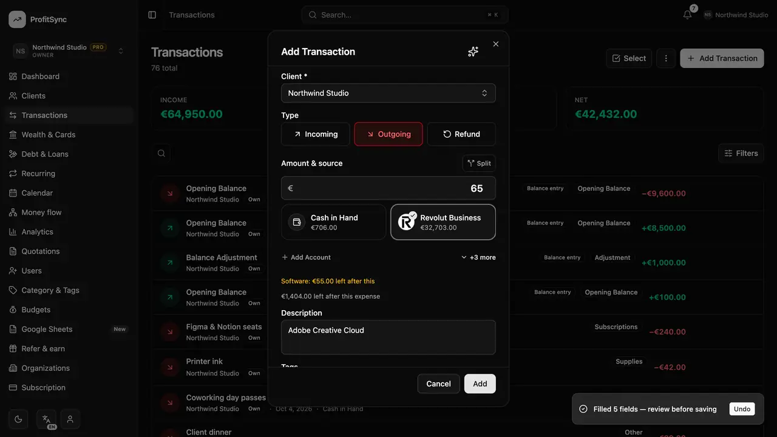Go to Budgets
Viewport: 777px width, 437px height.
(x=68, y=310)
